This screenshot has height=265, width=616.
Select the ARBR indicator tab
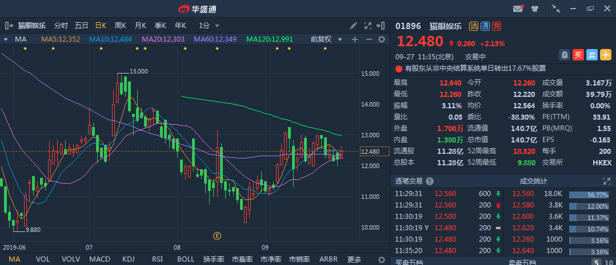[x=328, y=259]
